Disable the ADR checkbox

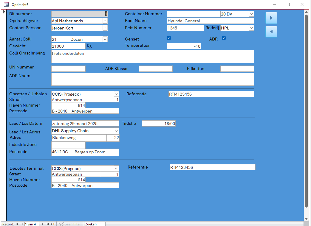223,38
